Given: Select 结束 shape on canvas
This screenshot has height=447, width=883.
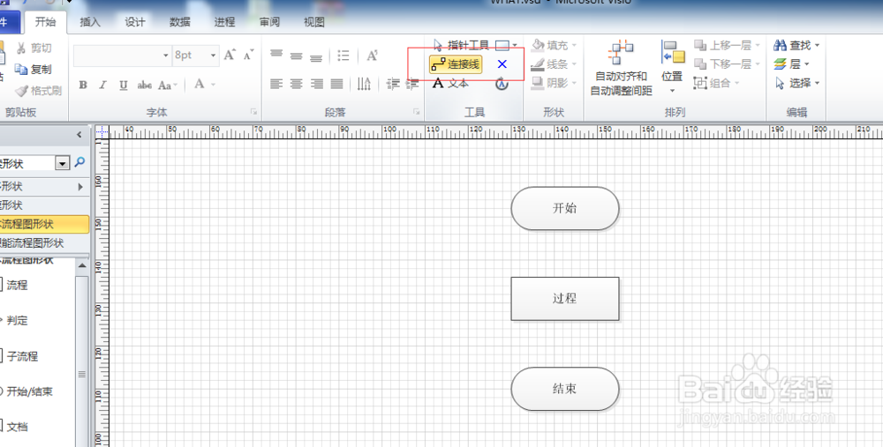Looking at the screenshot, I should click(565, 389).
